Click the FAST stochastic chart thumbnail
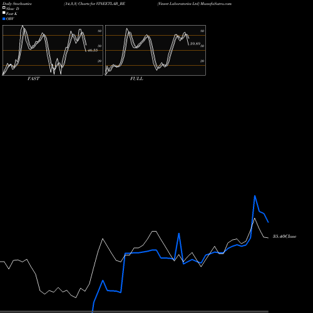 (53, 50)
